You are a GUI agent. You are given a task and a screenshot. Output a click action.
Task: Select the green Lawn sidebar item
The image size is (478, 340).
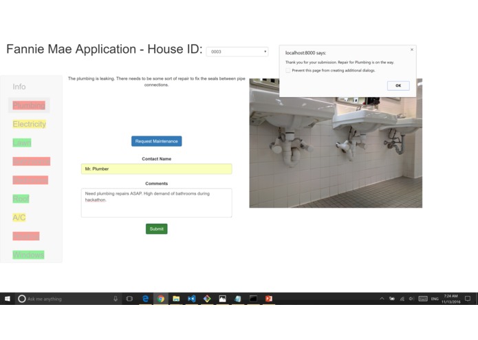click(x=21, y=142)
